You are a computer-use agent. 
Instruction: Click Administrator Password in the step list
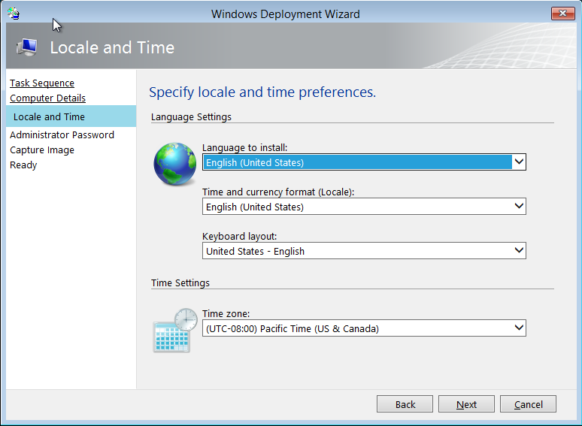pos(62,134)
